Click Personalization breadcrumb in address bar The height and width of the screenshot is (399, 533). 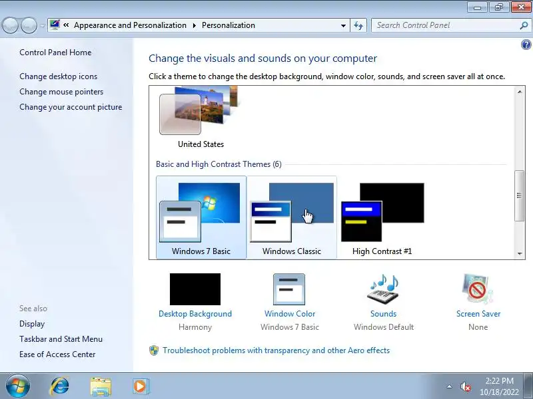[x=229, y=25]
